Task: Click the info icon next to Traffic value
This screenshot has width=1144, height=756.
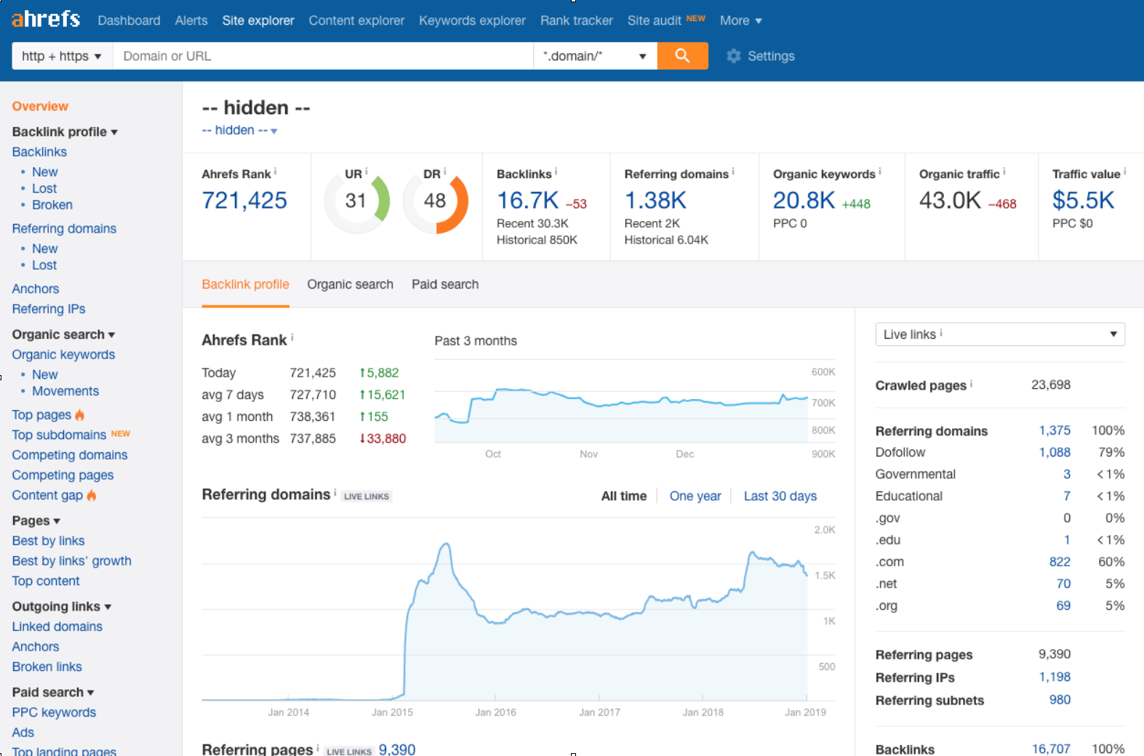Action: coord(1124,172)
